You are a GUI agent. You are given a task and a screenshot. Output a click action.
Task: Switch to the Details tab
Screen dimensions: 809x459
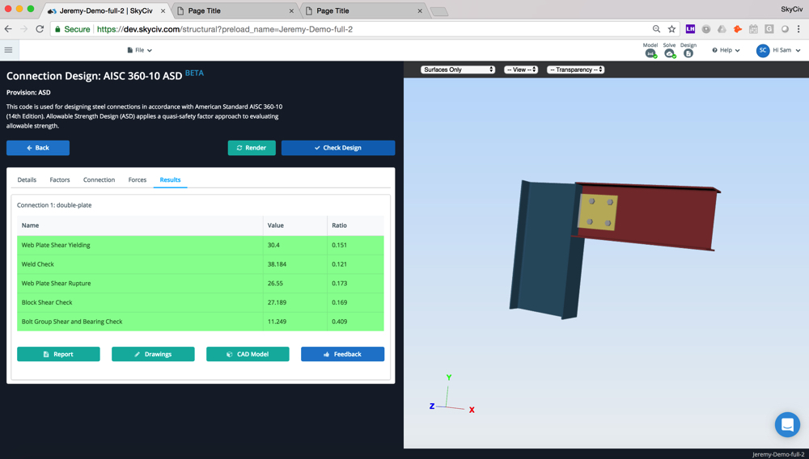(27, 179)
